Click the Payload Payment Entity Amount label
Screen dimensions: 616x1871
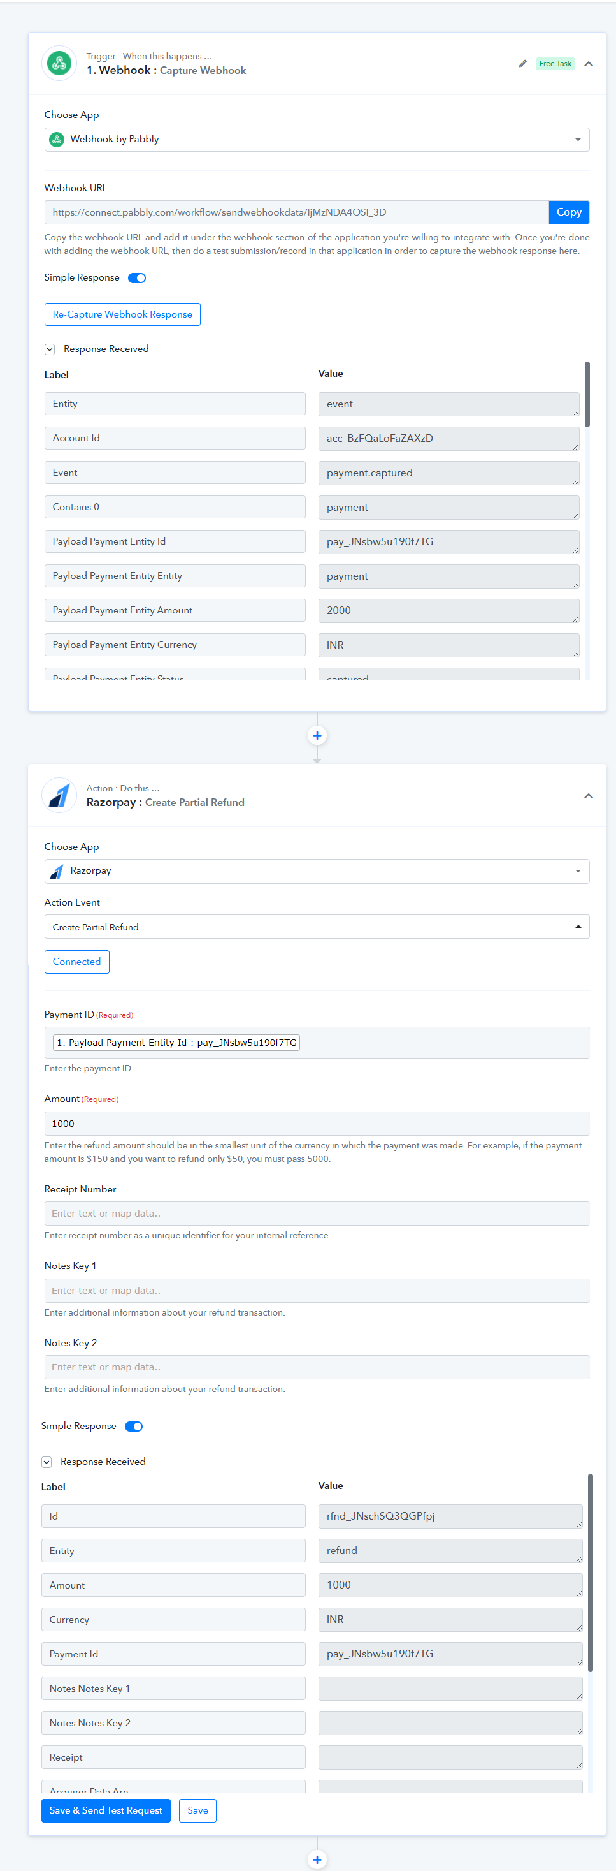click(175, 610)
